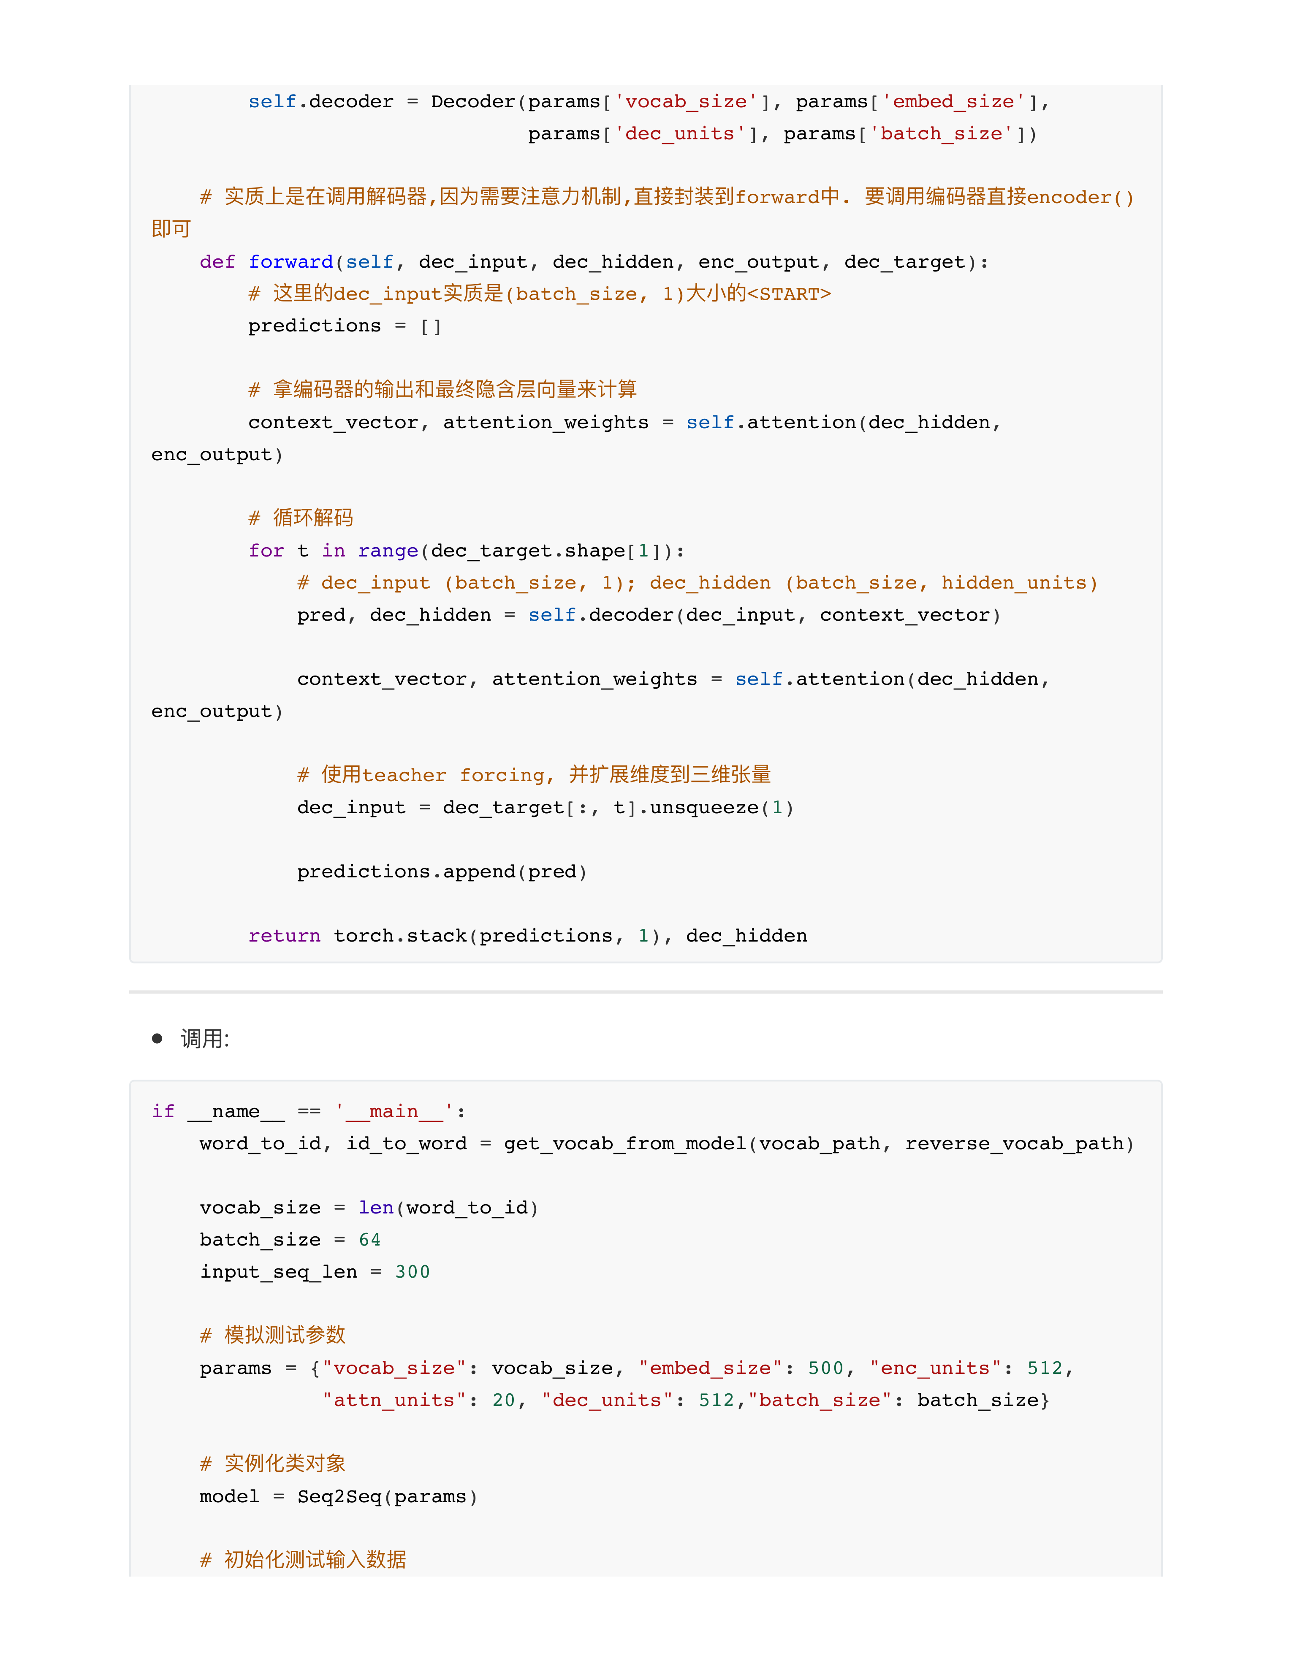Click the 'input_seq_len = 300' assignment
This screenshot has width=1292, height=1672.
tap(315, 1272)
